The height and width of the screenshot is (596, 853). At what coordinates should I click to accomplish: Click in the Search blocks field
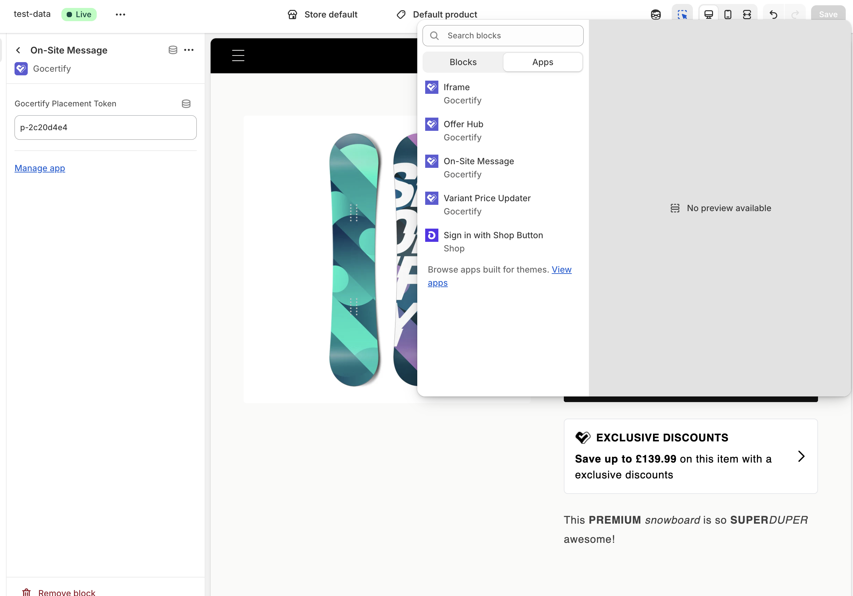click(x=503, y=35)
